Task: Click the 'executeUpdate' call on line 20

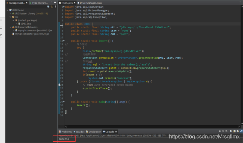Action: [x=118, y=71]
